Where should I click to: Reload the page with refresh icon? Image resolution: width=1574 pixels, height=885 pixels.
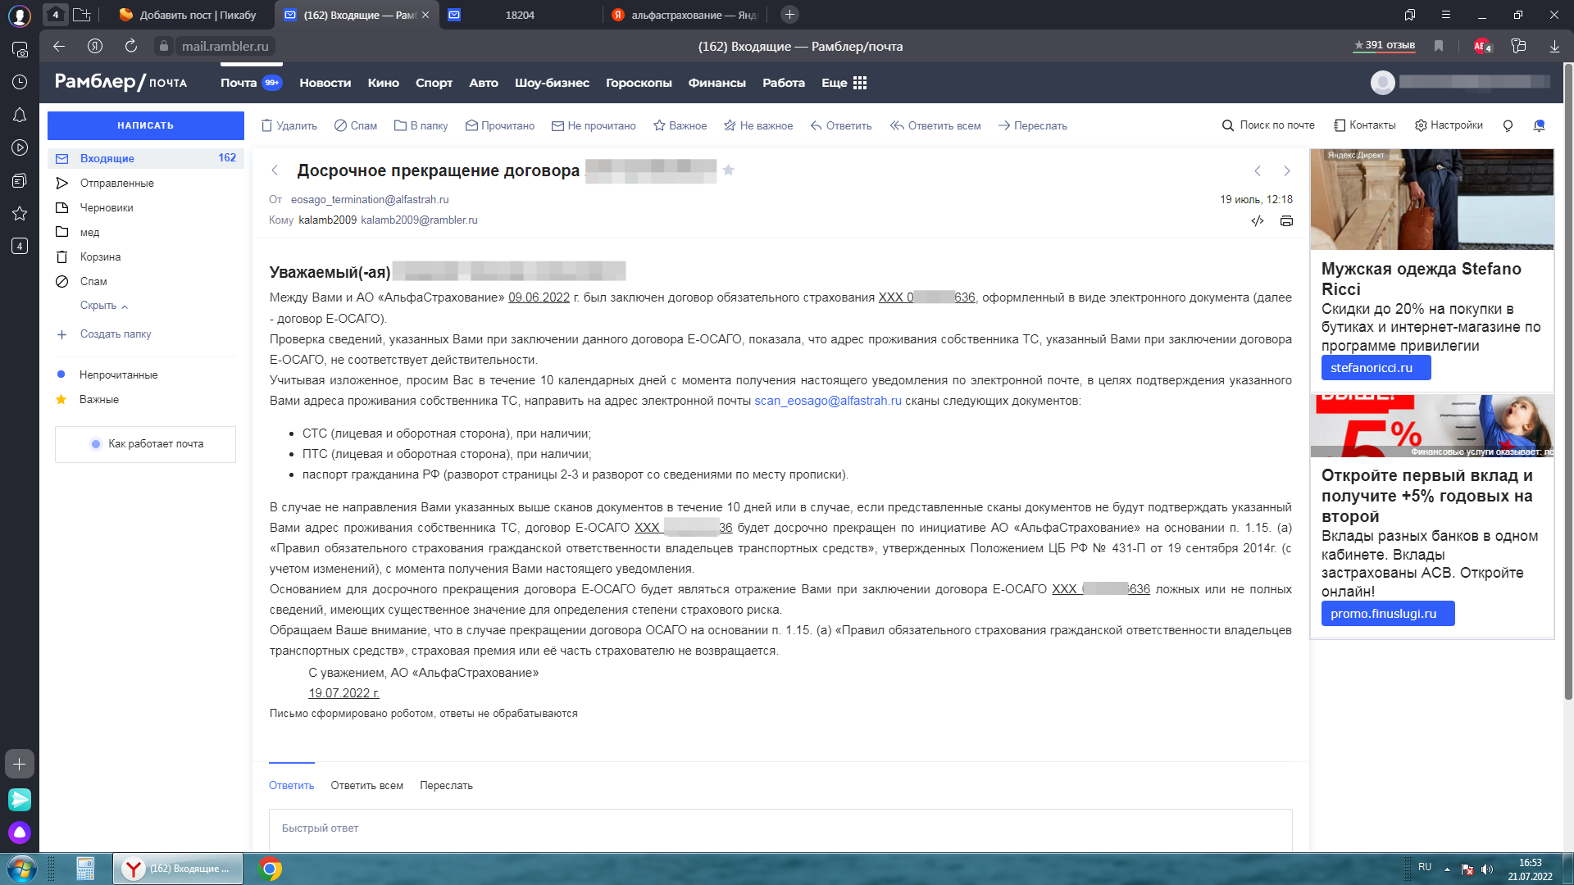131,46
